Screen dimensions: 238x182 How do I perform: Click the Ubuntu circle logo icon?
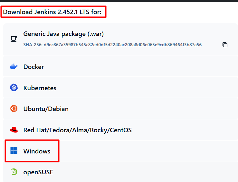coord(14,108)
